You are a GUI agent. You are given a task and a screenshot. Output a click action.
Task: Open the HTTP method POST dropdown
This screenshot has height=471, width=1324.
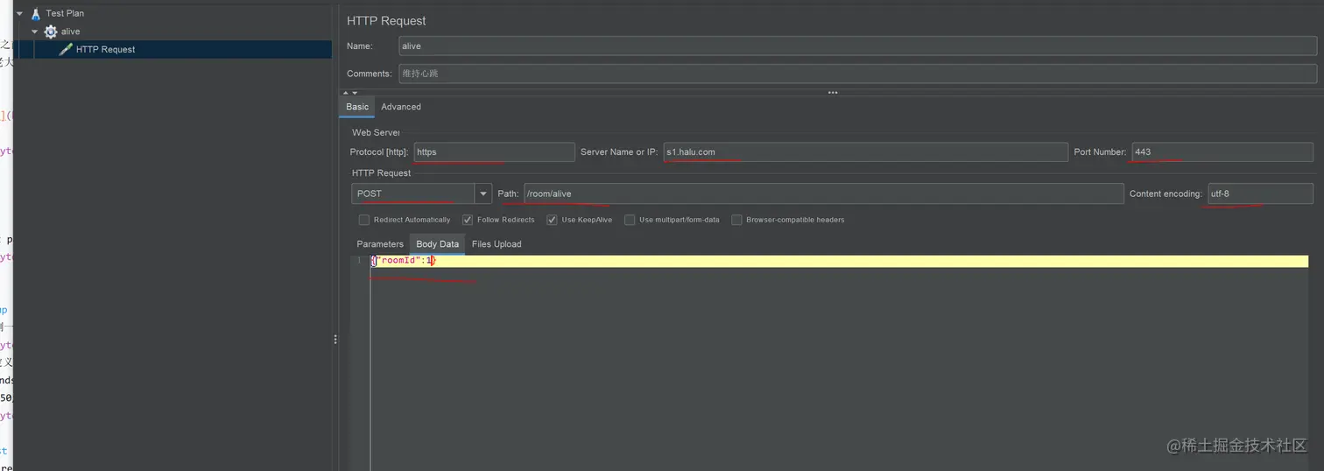click(x=483, y=193)
